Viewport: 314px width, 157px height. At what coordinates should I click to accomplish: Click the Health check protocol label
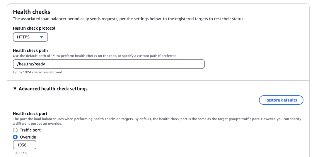click(34, 28)
